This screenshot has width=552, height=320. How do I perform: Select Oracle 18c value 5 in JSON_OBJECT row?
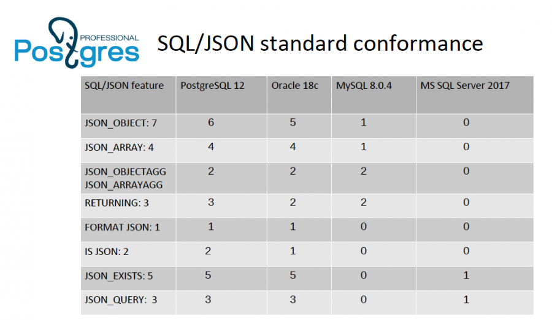293,123
